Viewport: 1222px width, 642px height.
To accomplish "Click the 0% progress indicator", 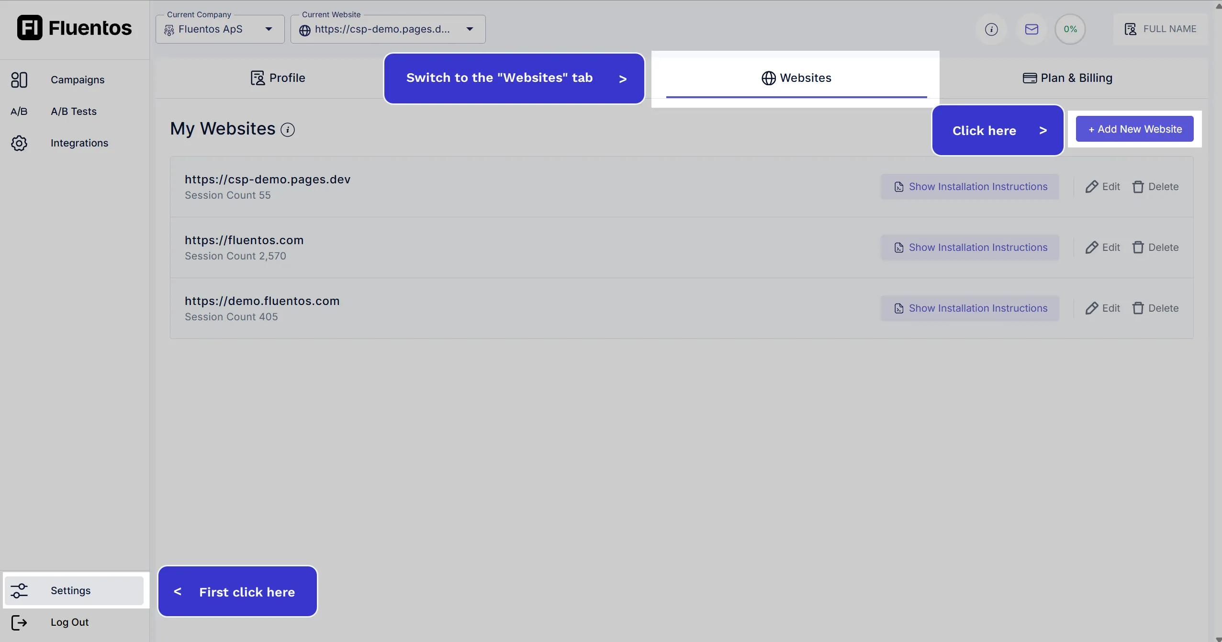I will 1070,29.
